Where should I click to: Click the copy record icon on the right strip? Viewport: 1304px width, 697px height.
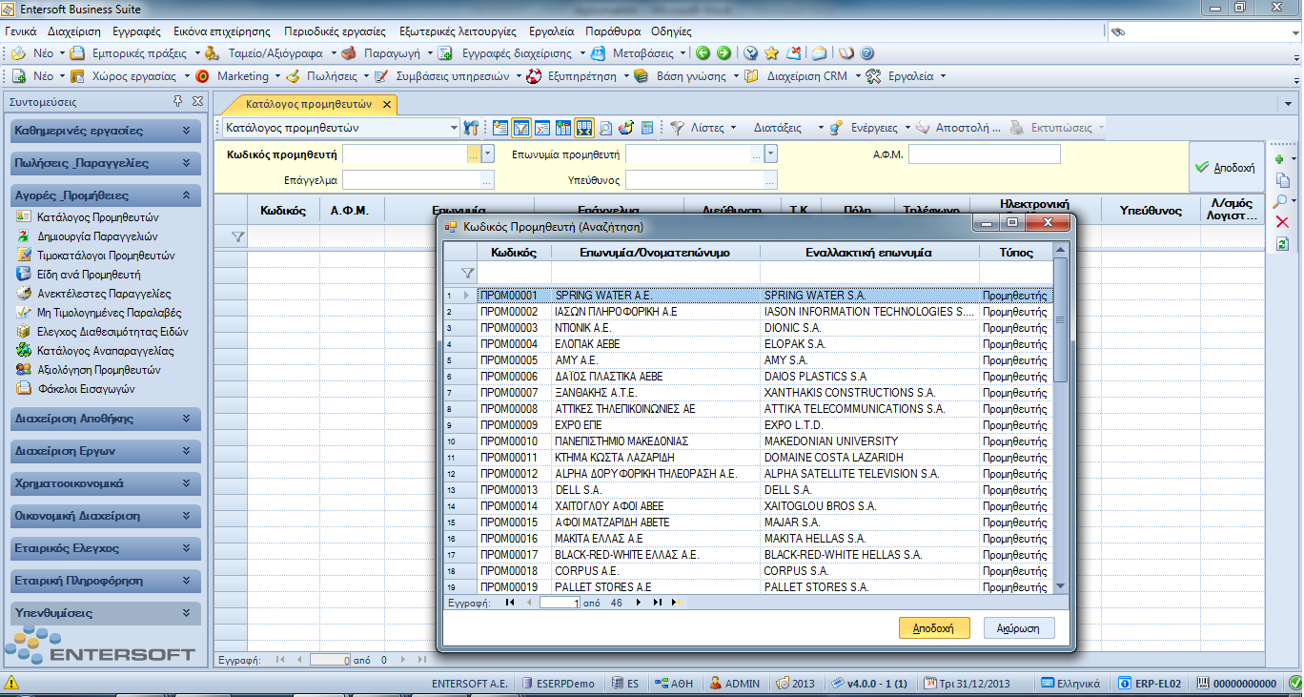click(x=1282, y=180)
